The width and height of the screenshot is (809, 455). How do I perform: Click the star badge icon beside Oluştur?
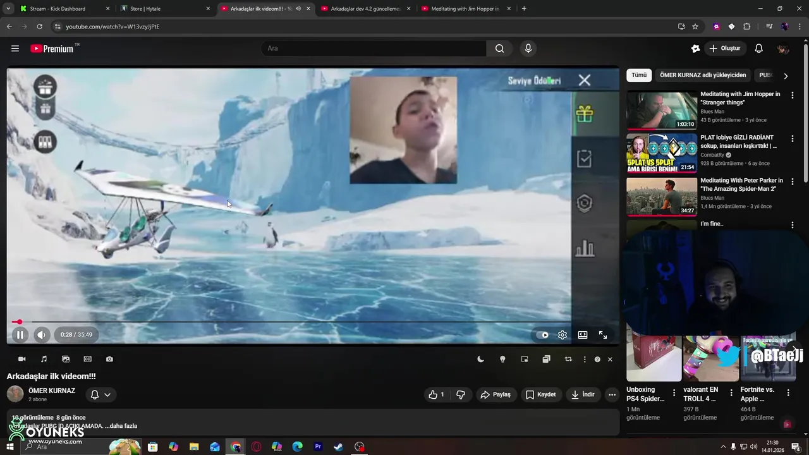coord(695,48)
